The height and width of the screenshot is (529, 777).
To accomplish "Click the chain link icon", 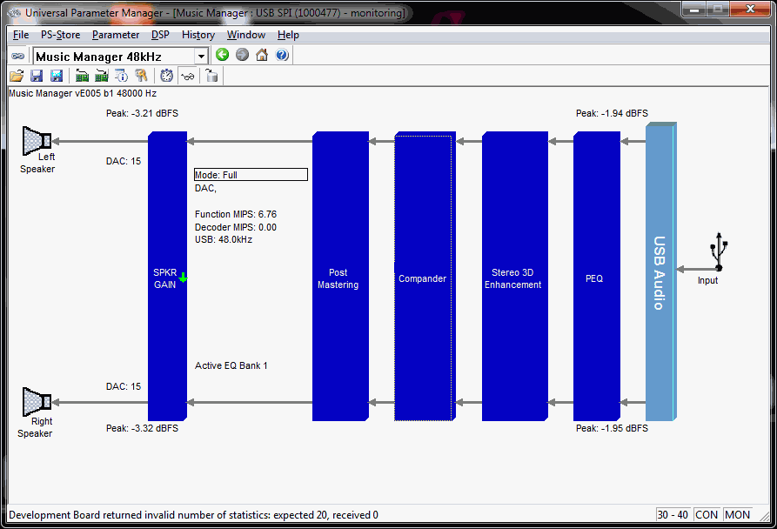I will point(17,56).
